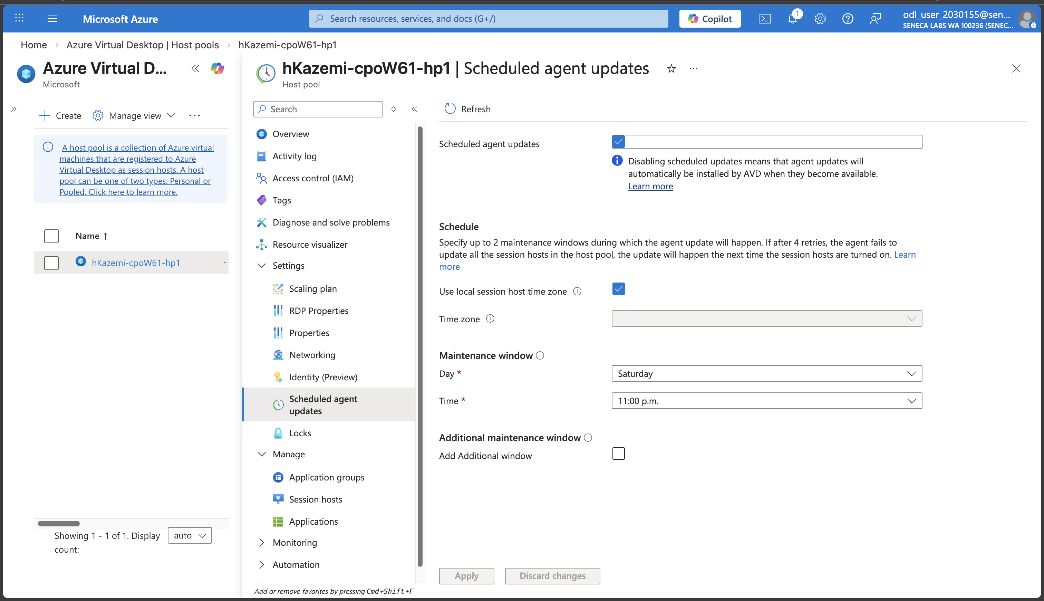Open the more options ellipsis beside title
The image size is (1044, 601).
pyautogui.click(x=693, y=68)
